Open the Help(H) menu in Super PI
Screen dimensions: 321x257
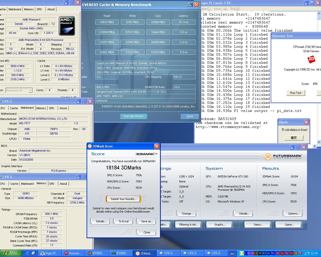[235, 9]
